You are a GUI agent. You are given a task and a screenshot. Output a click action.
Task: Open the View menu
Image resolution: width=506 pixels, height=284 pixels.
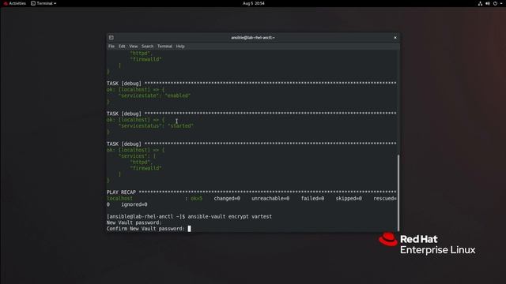point(134,47)
